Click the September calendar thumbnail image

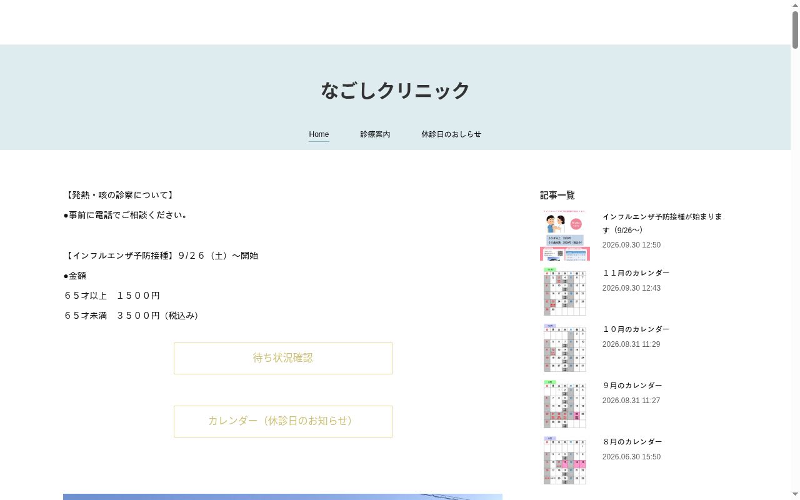[x=565, y=404]
